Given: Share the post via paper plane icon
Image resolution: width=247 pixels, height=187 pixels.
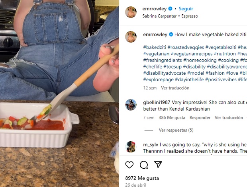Looking at the screenshot, I should click(158, 164).
